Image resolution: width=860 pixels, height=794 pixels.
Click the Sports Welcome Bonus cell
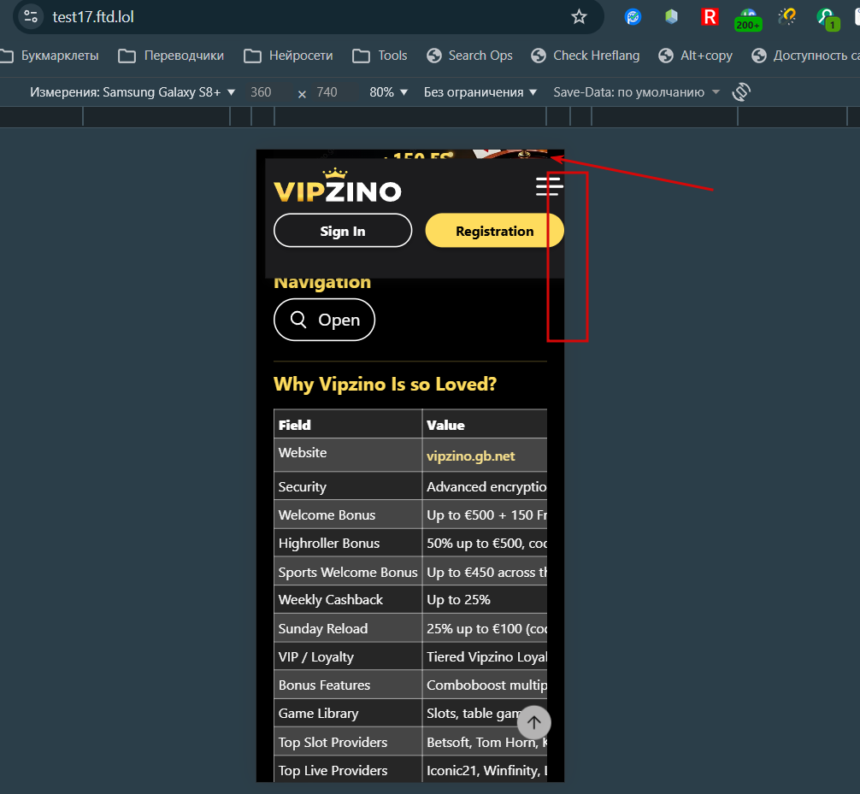point(348,572)
